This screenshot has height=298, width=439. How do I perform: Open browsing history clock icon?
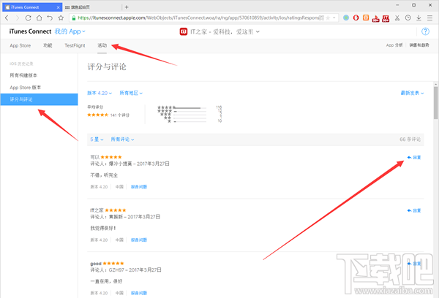click(408, 18)
